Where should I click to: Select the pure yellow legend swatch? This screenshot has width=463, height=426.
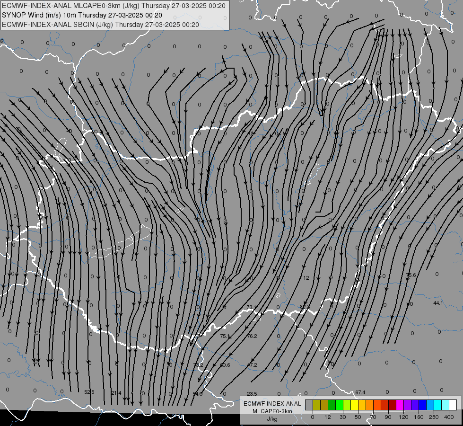tap(355, 405)
